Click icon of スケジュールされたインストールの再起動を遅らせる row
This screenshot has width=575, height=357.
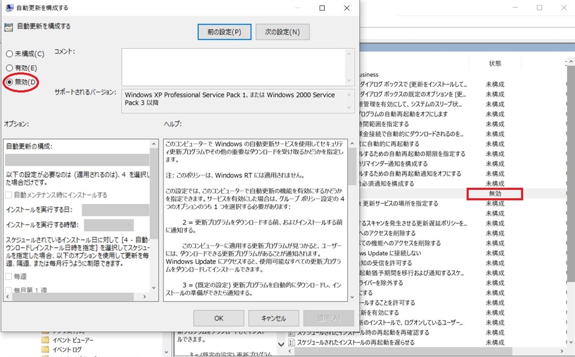click(291, 342)
